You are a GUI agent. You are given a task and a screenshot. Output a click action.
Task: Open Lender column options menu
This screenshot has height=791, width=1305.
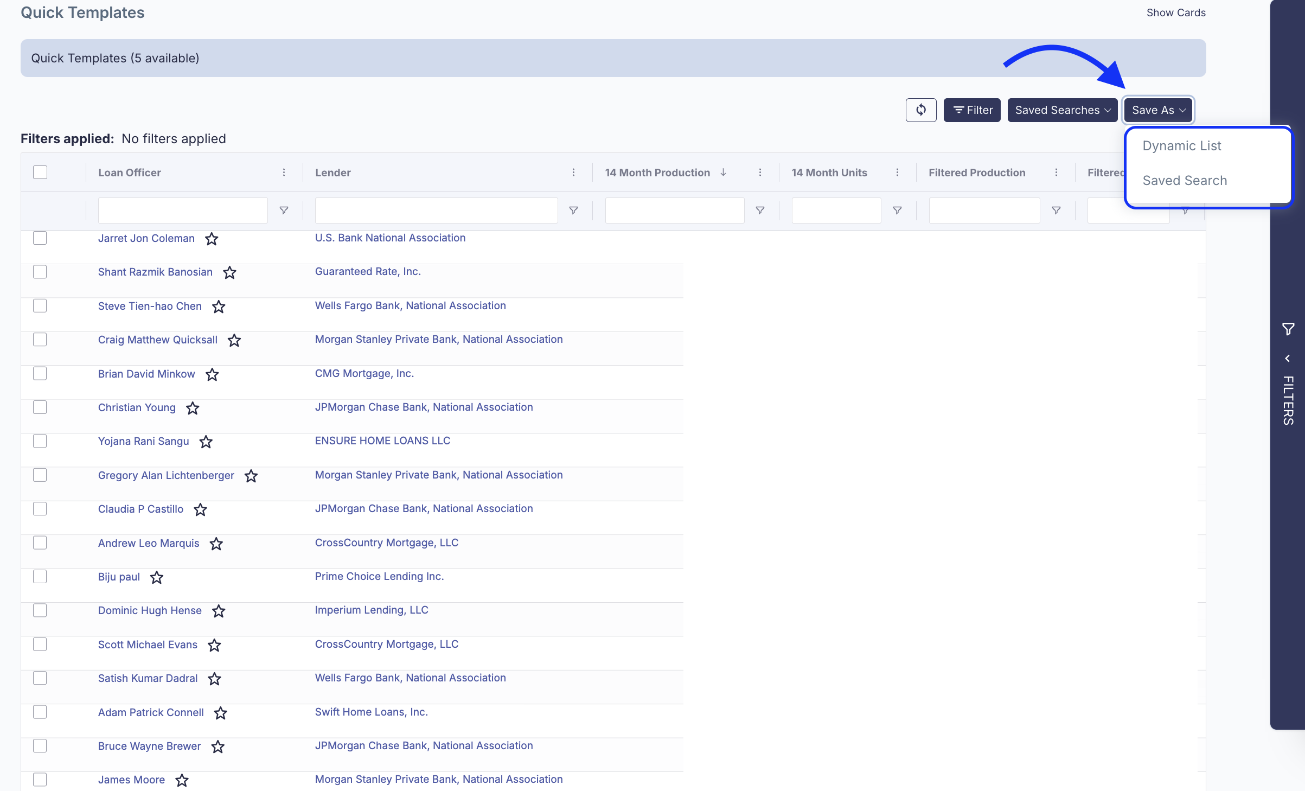[x=573, y=173]
